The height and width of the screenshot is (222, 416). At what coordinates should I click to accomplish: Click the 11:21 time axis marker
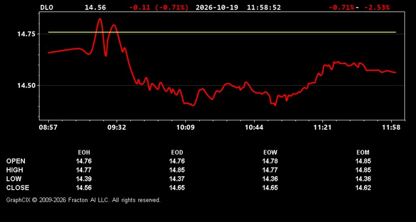point(322,128)
